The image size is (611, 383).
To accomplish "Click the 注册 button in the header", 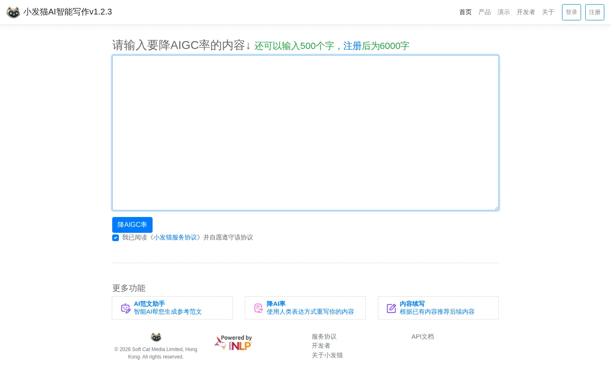I will (595, 12).
